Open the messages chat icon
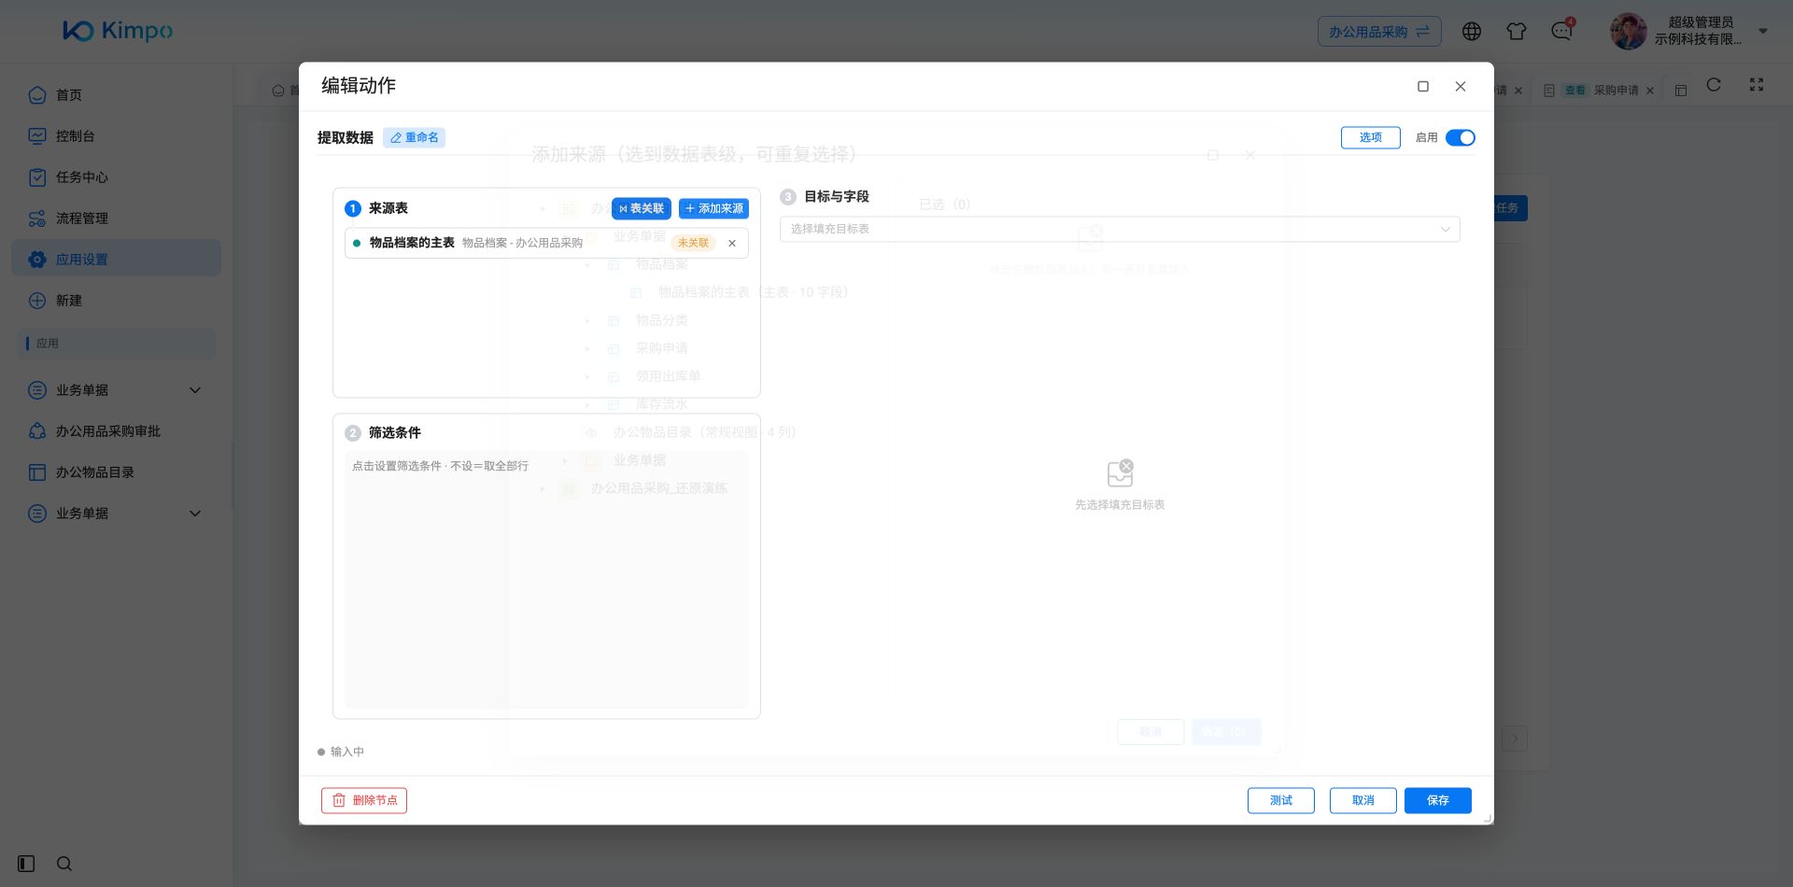Screen dimensions: 1793x887 (x=1561, y=31)
